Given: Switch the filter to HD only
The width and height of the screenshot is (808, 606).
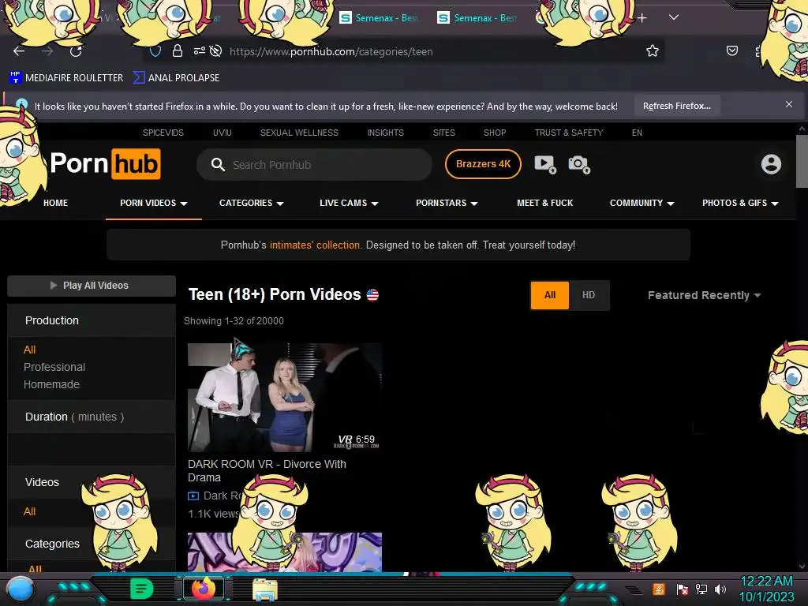Looking at the screenshot, I should click(x=589, y=295).
